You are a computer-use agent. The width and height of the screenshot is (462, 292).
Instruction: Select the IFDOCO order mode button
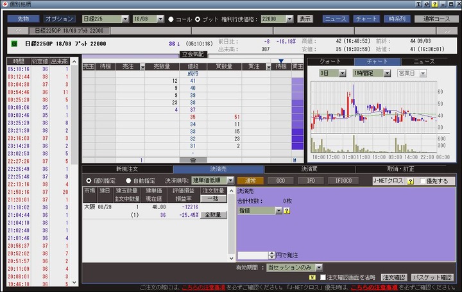pyautogui.click(x=343, y=180)
